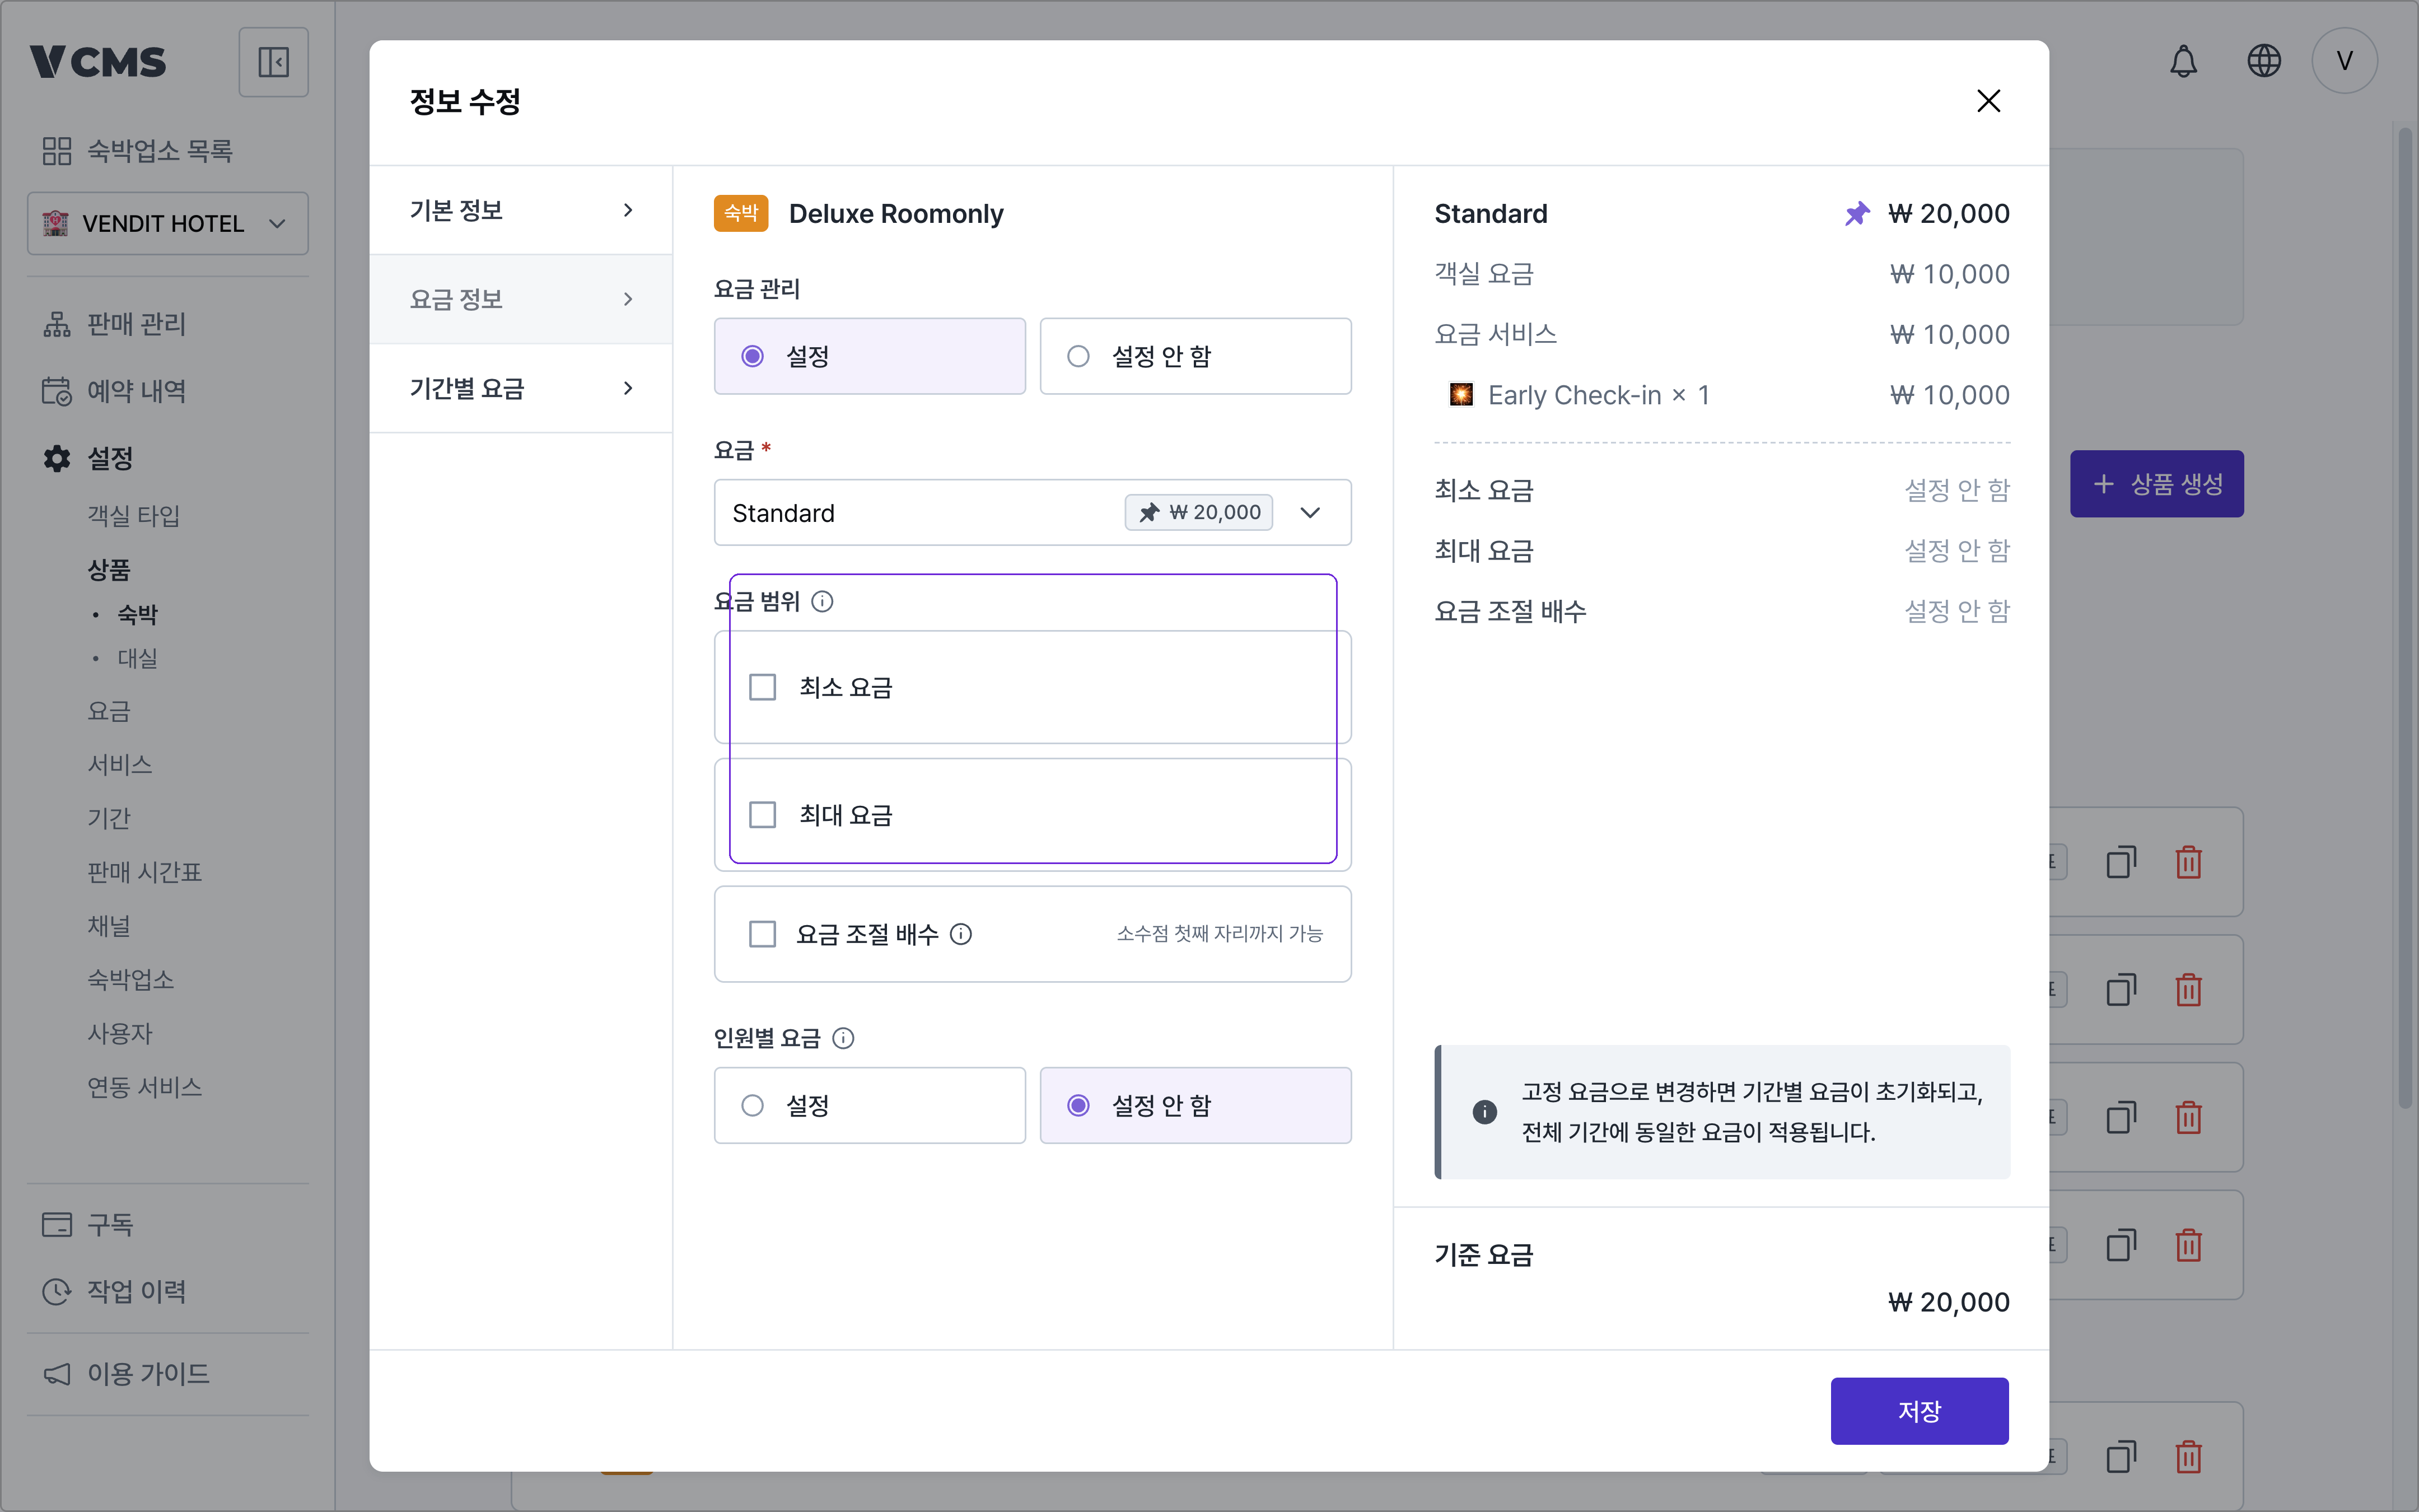The width and height of the screenshot is (2419, 1512).
Task: Expand the 기본 정보 chevron
Action: 628,210
